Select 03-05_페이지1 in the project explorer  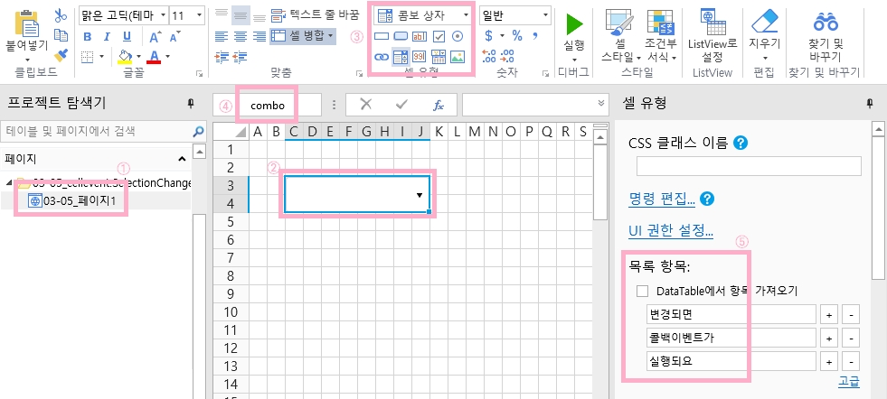pyautogui.click(x=75, y=200)
